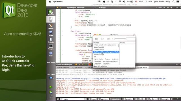Click the green Run button
Screen dimensions: 181x101
[51, 87]
